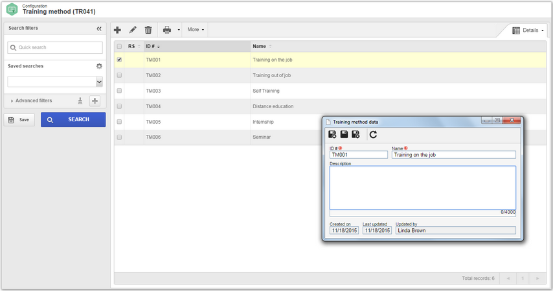Open the Saved searches combo box
Screen dimensions: 553x291
click(55, 82)
